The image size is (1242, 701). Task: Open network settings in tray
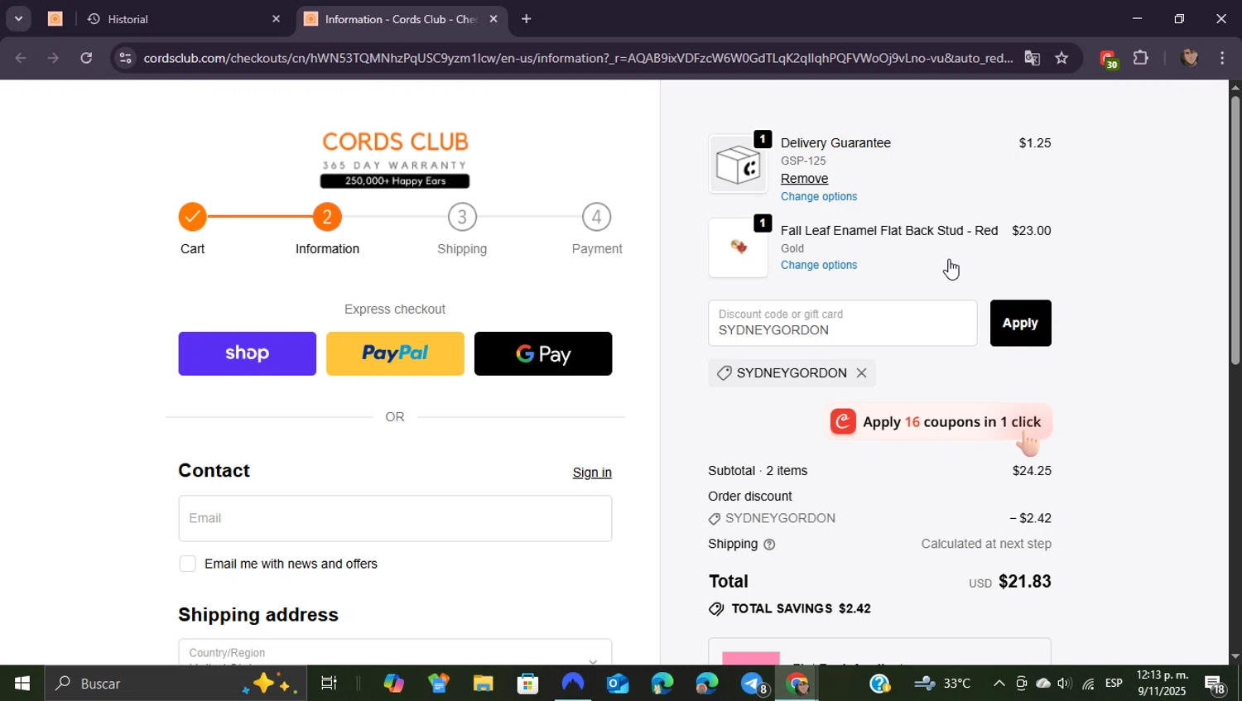(x=1088, y=684)
